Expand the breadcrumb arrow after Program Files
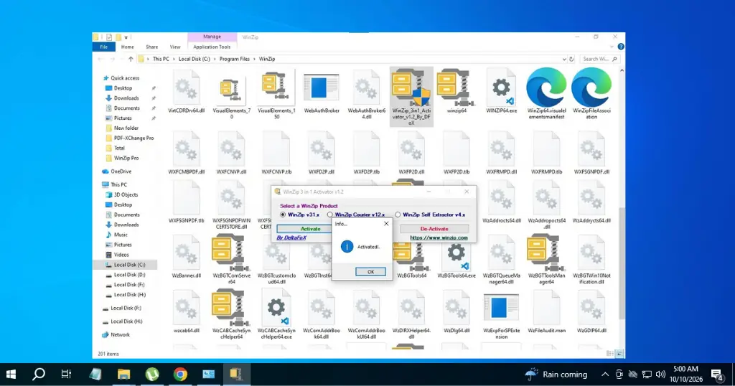The image size is (735, 386). coord(255,59)
